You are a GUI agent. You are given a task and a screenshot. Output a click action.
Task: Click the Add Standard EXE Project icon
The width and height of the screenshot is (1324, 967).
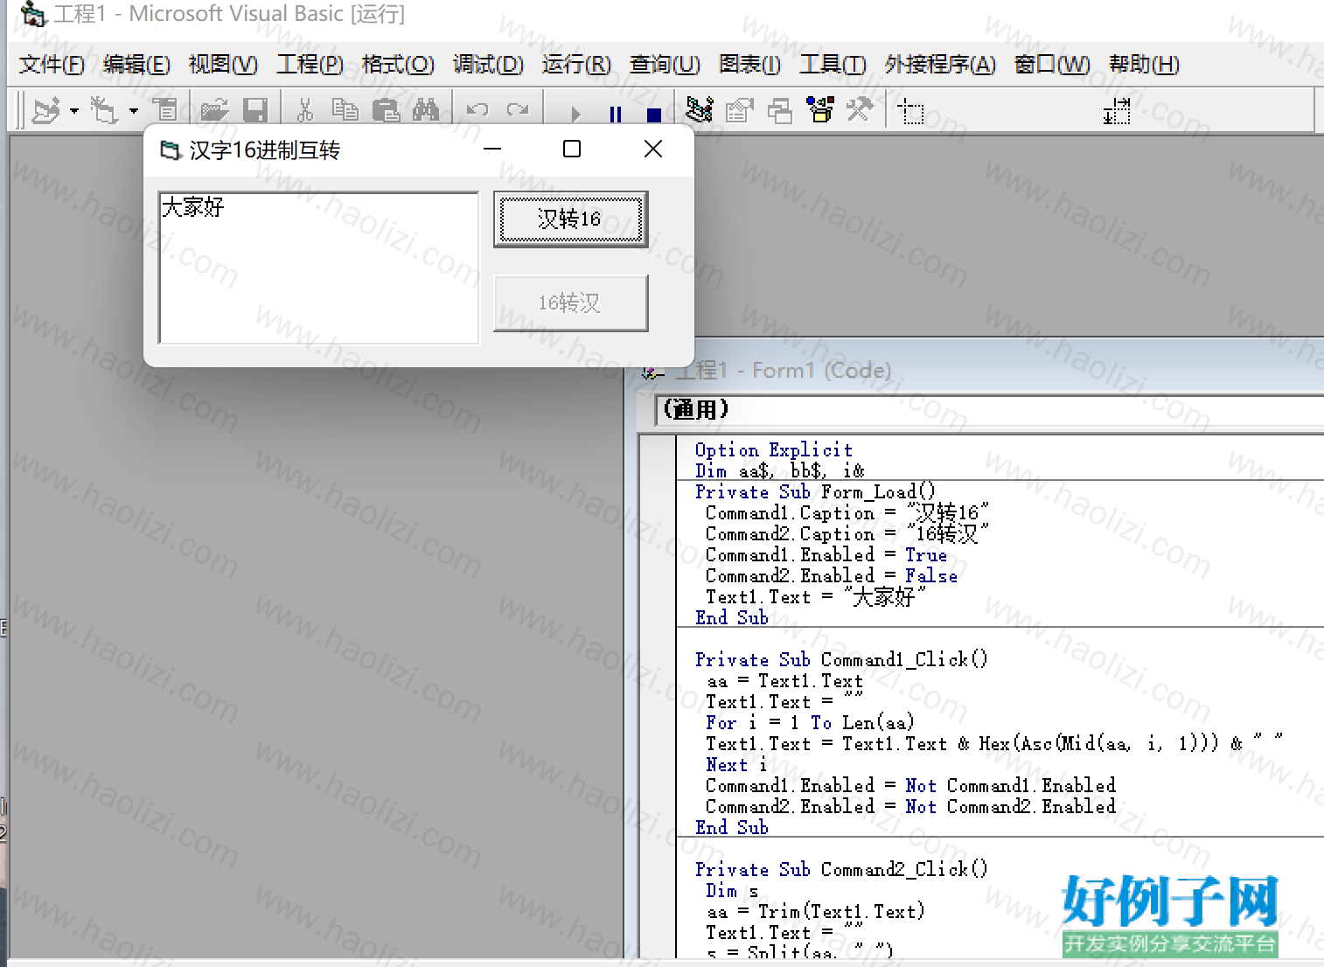coord(46,111)
